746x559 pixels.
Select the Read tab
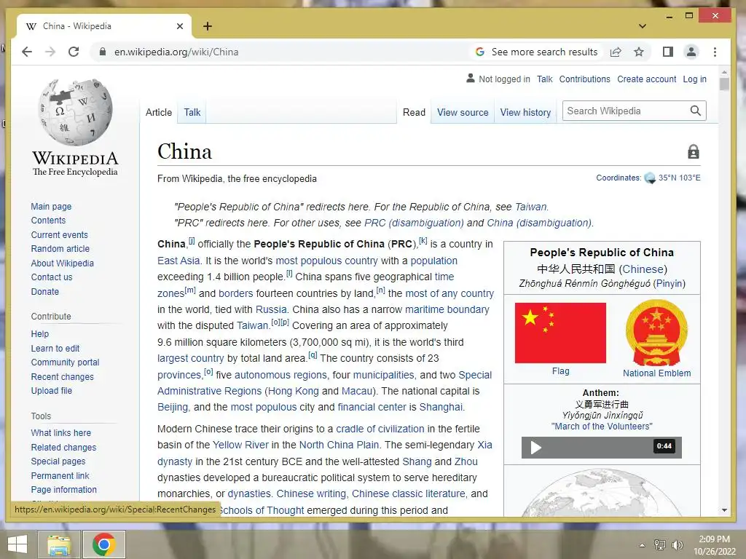coord(414,113)
